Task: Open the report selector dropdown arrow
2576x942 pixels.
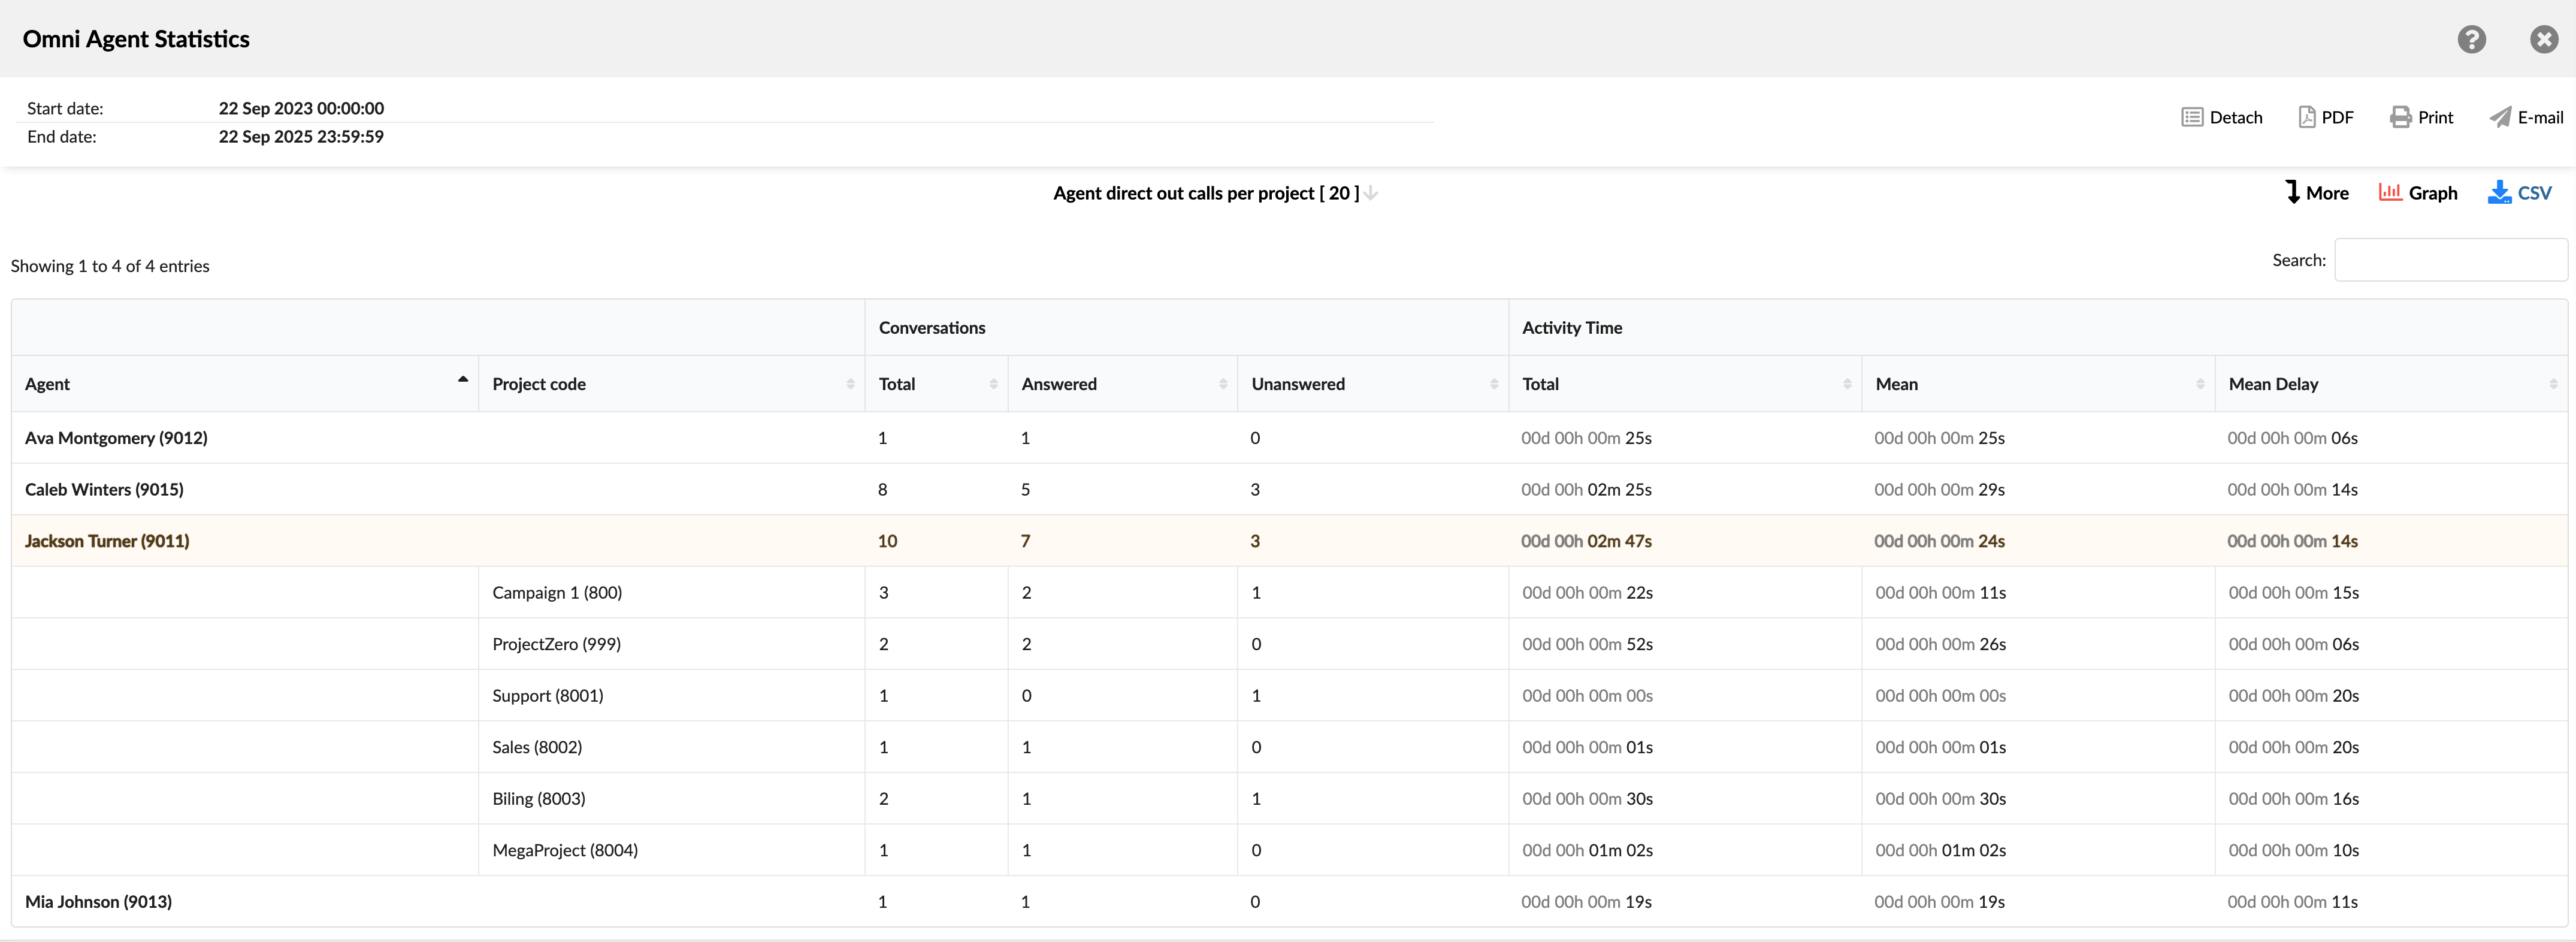Action: coord(1370,193)
